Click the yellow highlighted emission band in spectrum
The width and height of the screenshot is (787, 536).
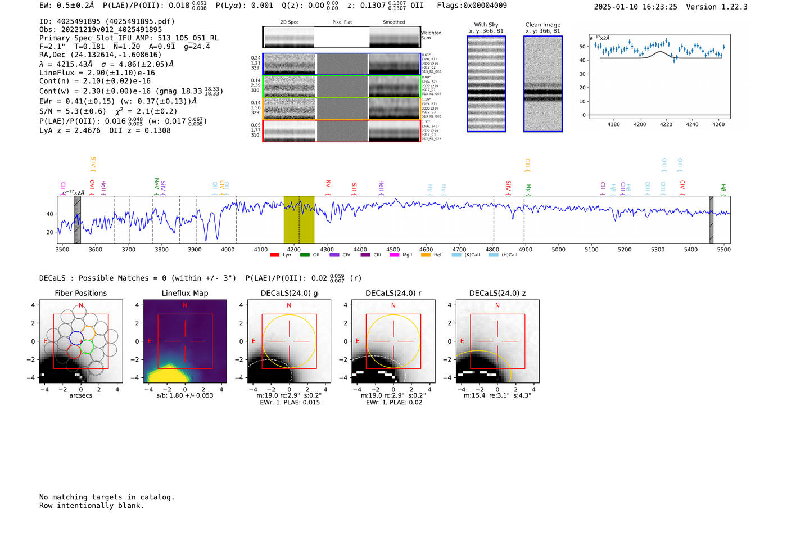[x=298, y=220]
